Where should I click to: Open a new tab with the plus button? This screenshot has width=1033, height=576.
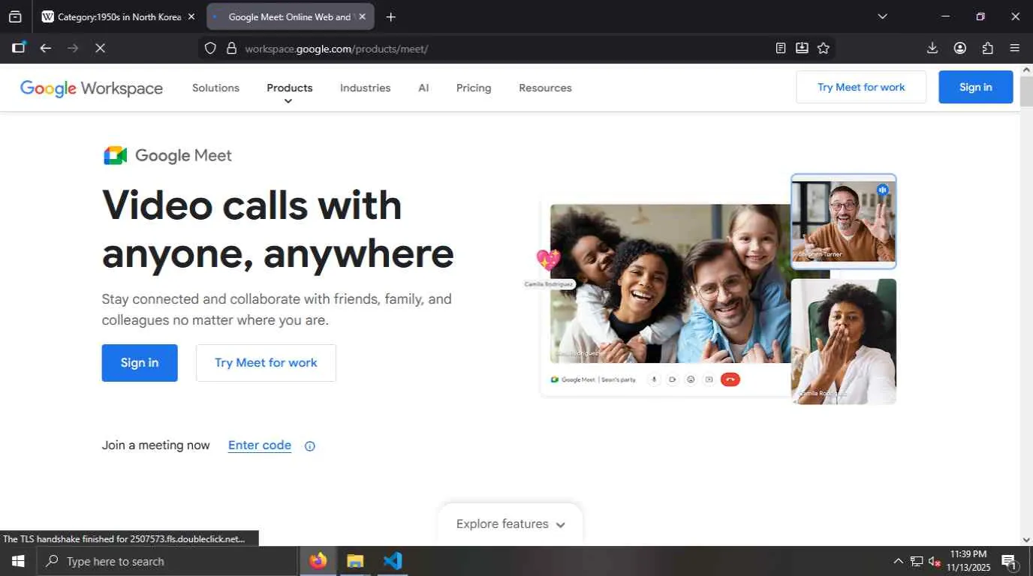click(x=390, y=16)
